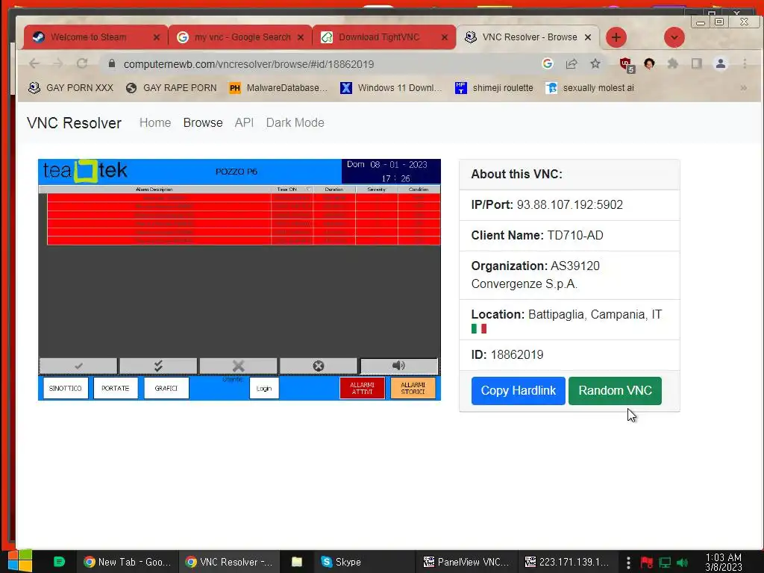Bookmark this page with star icon

[595, 63]
